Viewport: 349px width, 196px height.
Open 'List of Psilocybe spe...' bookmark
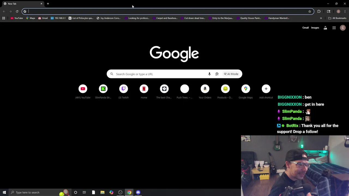(x=81, y=18)
